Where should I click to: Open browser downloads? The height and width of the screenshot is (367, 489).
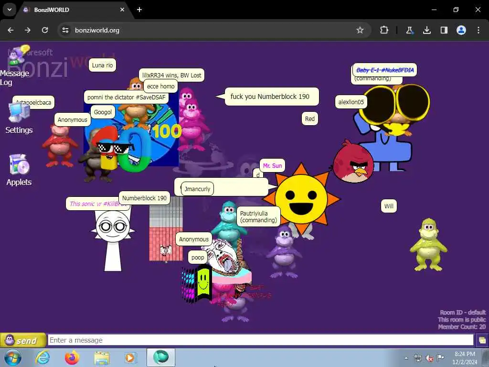tap(426, 30)
